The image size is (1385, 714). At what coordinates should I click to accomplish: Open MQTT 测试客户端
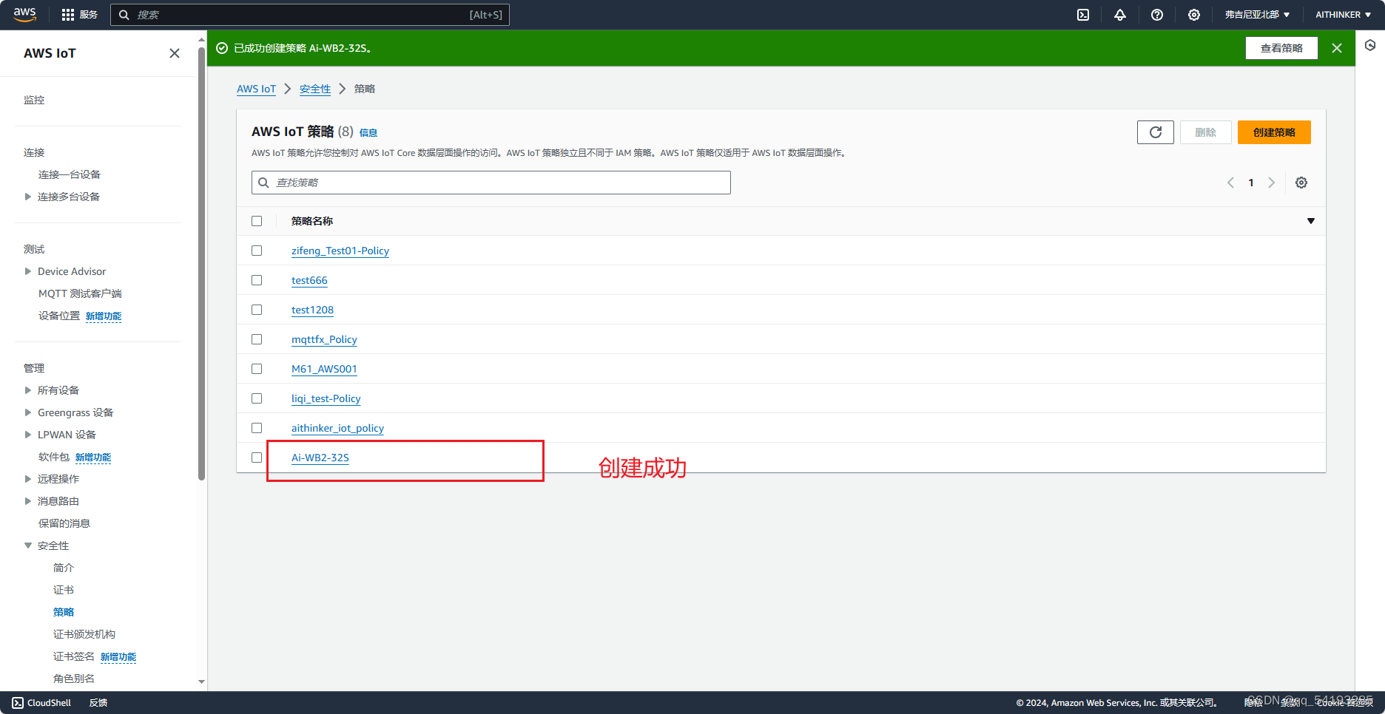(80, 293)
